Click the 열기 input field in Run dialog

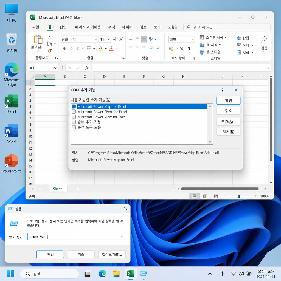click(x=76, y=237)
